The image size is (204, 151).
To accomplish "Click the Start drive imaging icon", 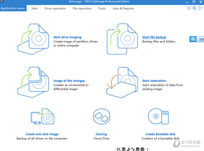I will (x=33, y=39).
